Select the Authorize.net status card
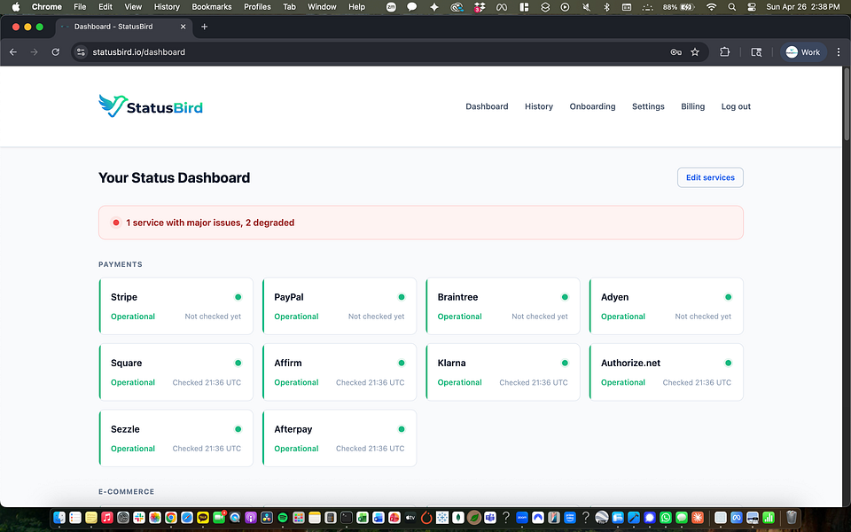 [x=666, y=372]
